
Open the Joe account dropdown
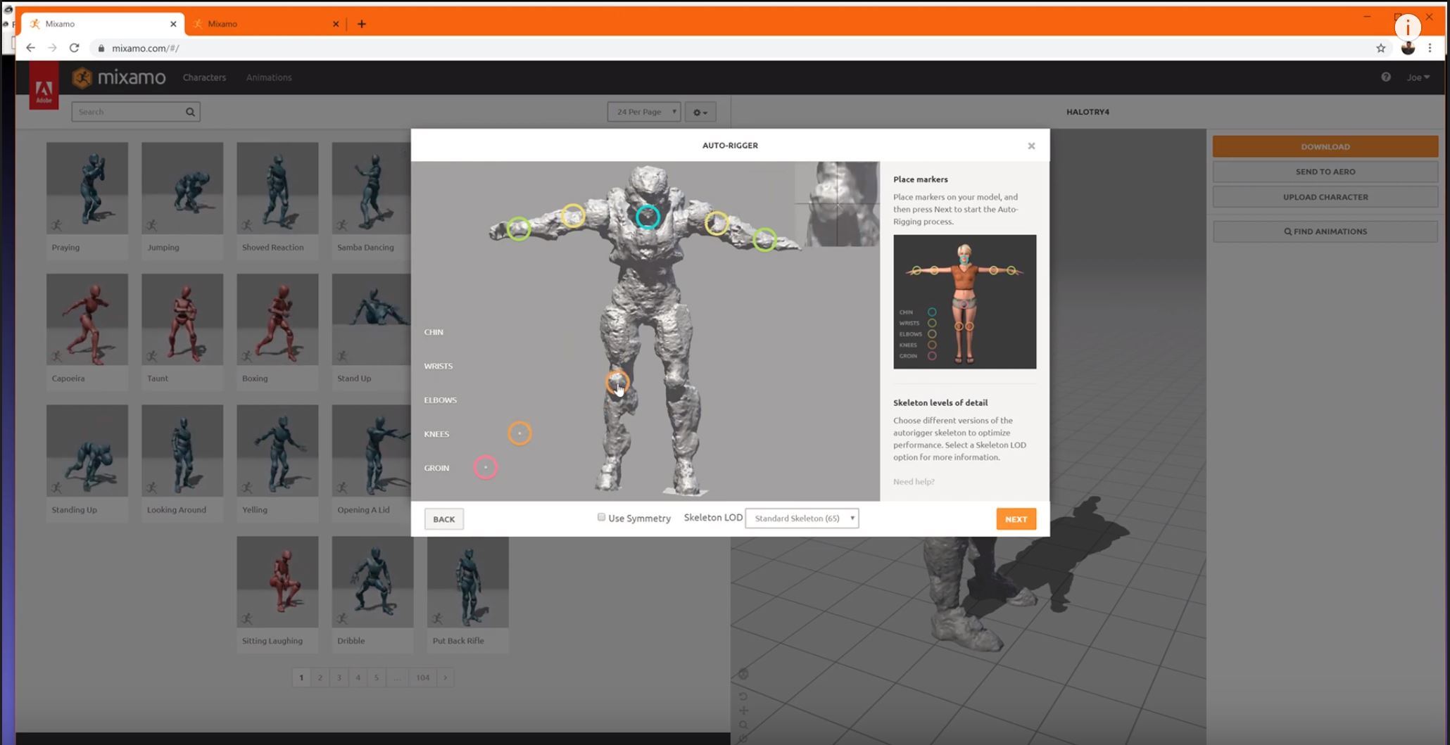pyautogui.click(x=1418, y=77)
